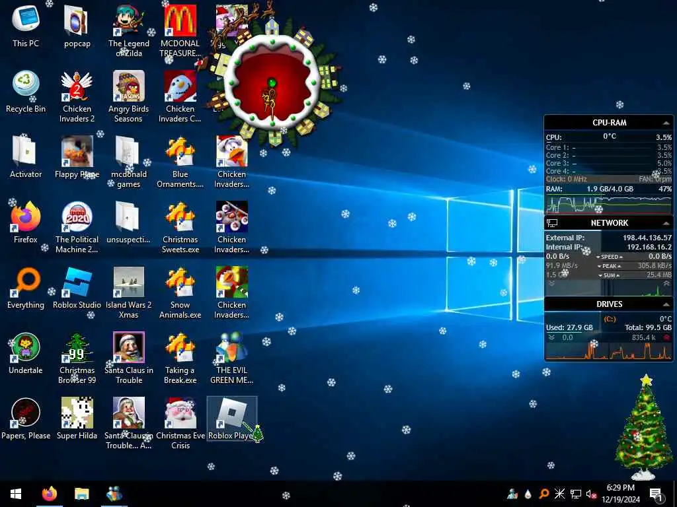The width and height of the screenshot is (677, 507).
Task: Select the Christmas Eve Crisis shortcut
Action: point(180,424)
